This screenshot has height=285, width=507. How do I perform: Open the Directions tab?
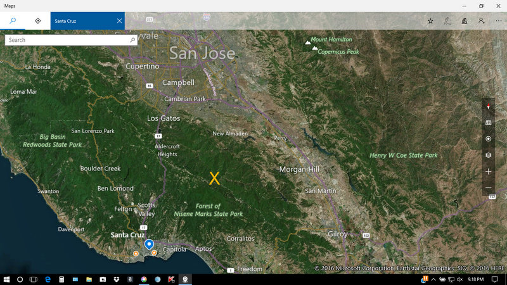[x=37, y=20]
